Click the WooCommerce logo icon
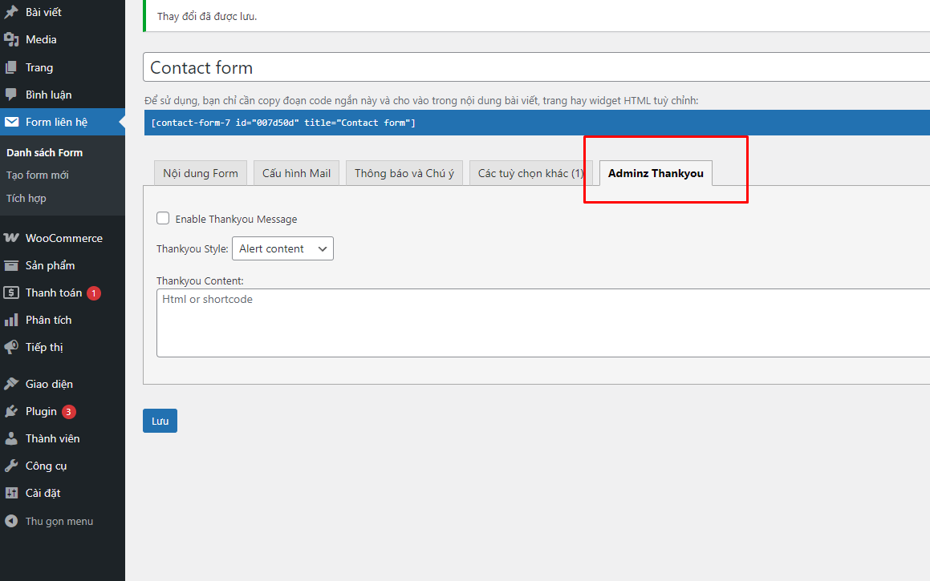The image size is (930, 581). [x=11, y=238]
